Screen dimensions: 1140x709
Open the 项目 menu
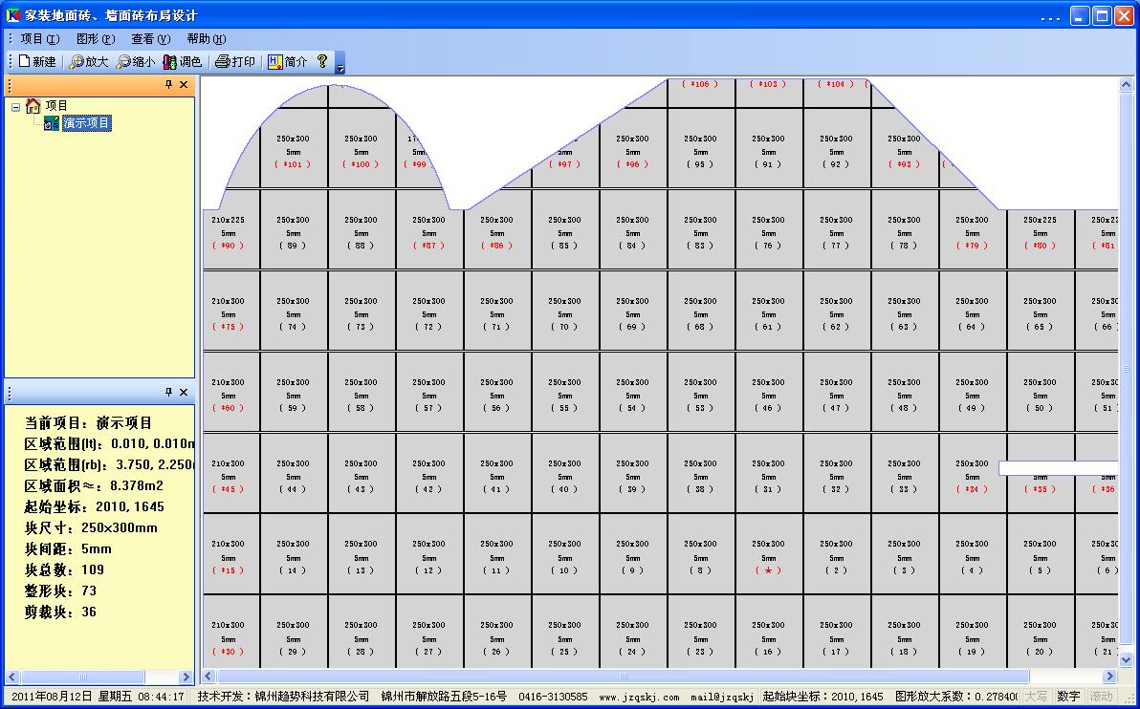[39, 39]
